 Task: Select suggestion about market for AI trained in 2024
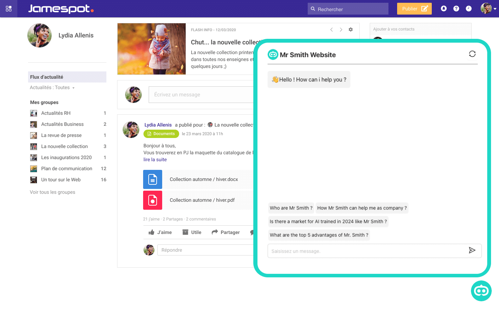(x=328, y=222)
